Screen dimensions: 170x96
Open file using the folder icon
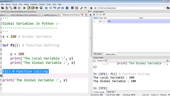click(x=2, y=8)
